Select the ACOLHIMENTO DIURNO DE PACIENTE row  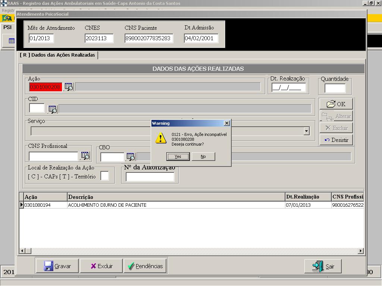tap(107, 205)
